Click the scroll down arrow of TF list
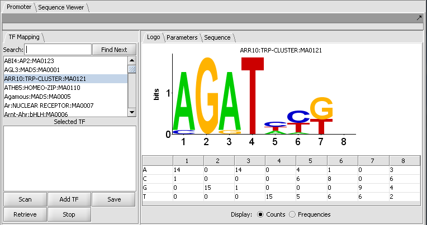The width and height of the screenshot is (427, 225). [132, 112]
